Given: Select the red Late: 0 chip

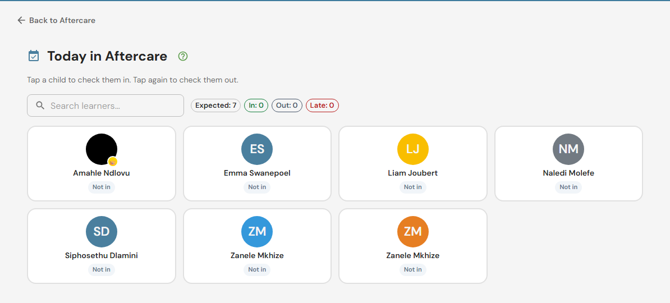Looking at the screenshot, I should [x=322, y=105].
